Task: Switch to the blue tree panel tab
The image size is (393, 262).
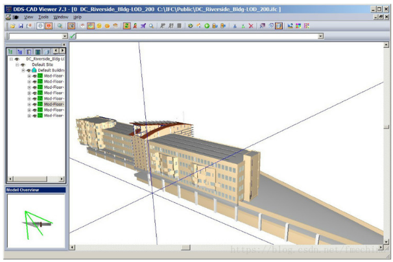Action: pyautogui.click(x=20, y=52)
